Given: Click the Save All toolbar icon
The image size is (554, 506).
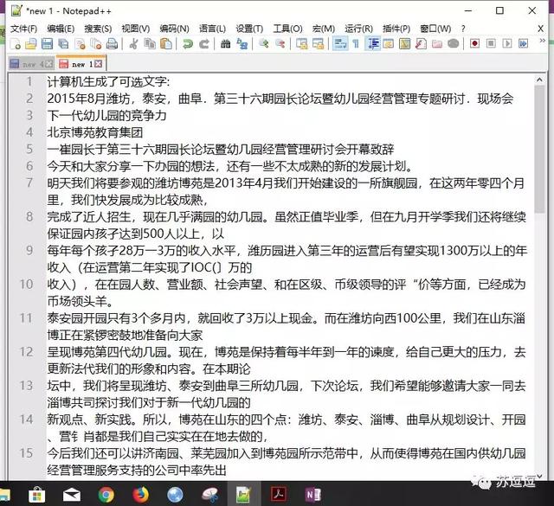Looking at the screenshot, I should click(x=63, y=44).
